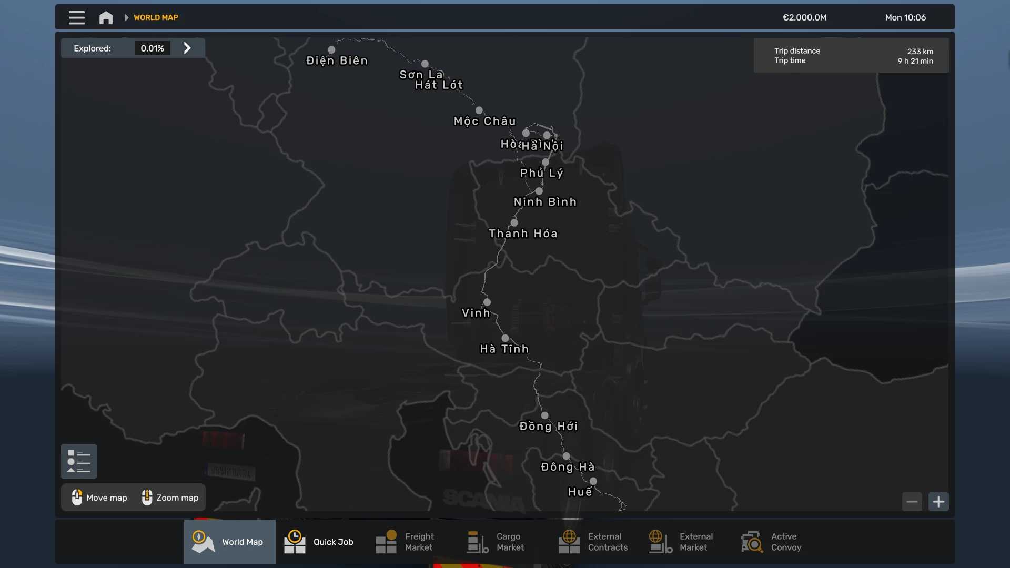Go to home screen icon
The height and width of the screenshot is (568, 1010).
pyautogui.click(x=106, y=17)
